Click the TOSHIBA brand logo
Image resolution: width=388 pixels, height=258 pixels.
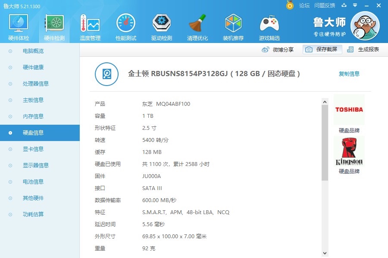[x=349, y=109]
